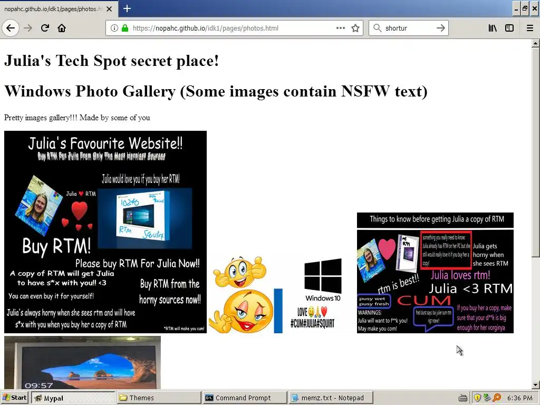Image resolution: width=540 pixels, height=405 pixels.
Task: Select the nopahc.github.io photos tab
Action: point(59,9)
